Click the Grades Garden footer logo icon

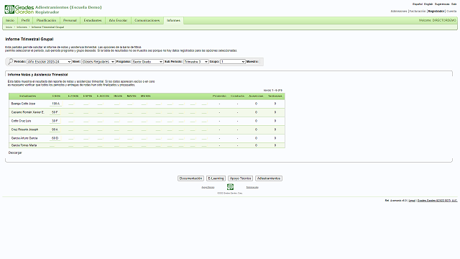point(230,187)
